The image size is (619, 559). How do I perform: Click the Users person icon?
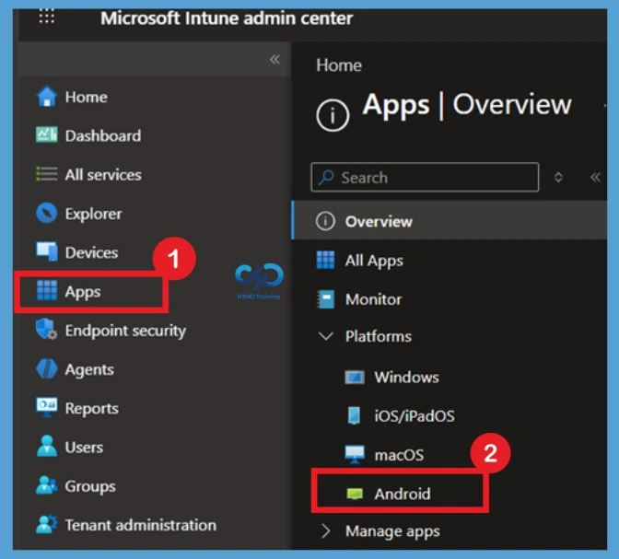[47, 446]
